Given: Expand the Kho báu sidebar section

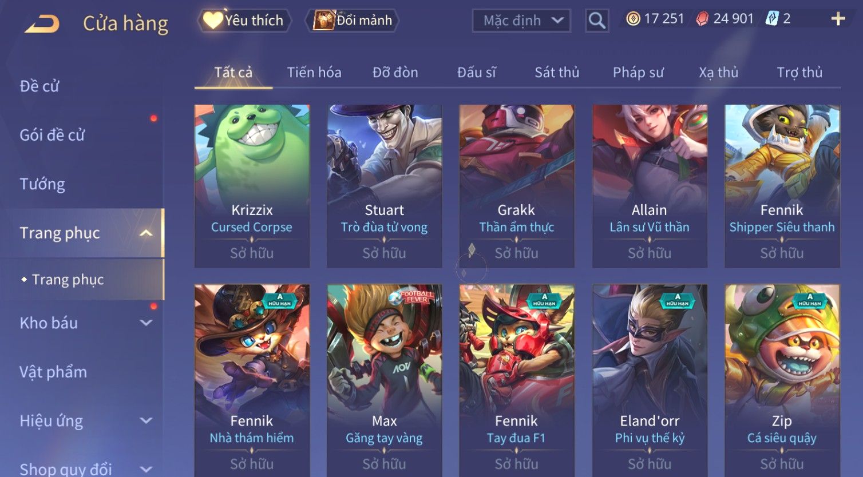Looking at the screenshot, I should [147, 323].
